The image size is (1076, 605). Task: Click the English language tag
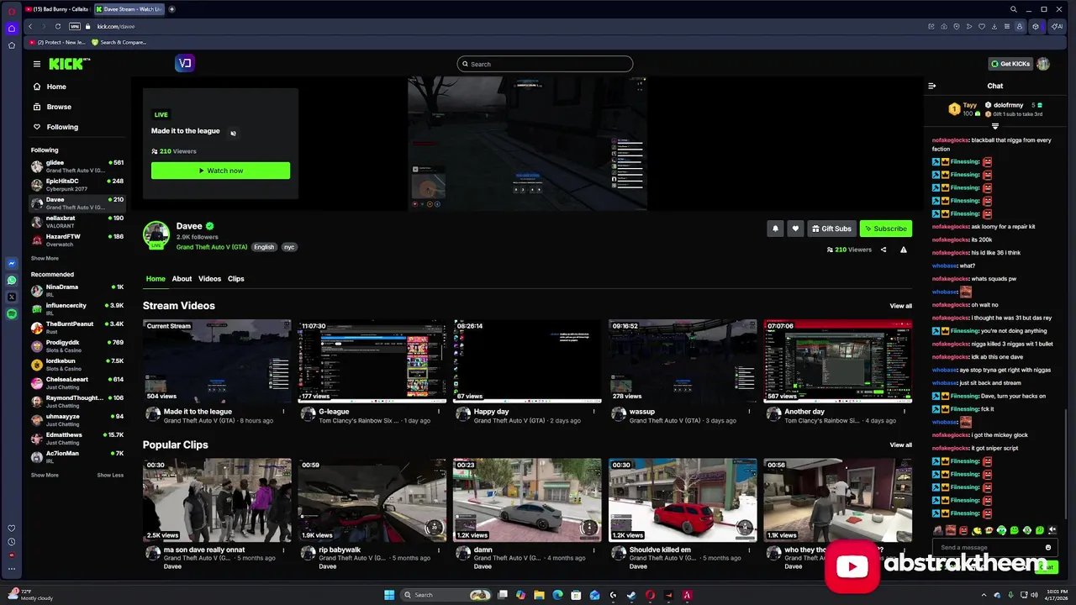264,247
